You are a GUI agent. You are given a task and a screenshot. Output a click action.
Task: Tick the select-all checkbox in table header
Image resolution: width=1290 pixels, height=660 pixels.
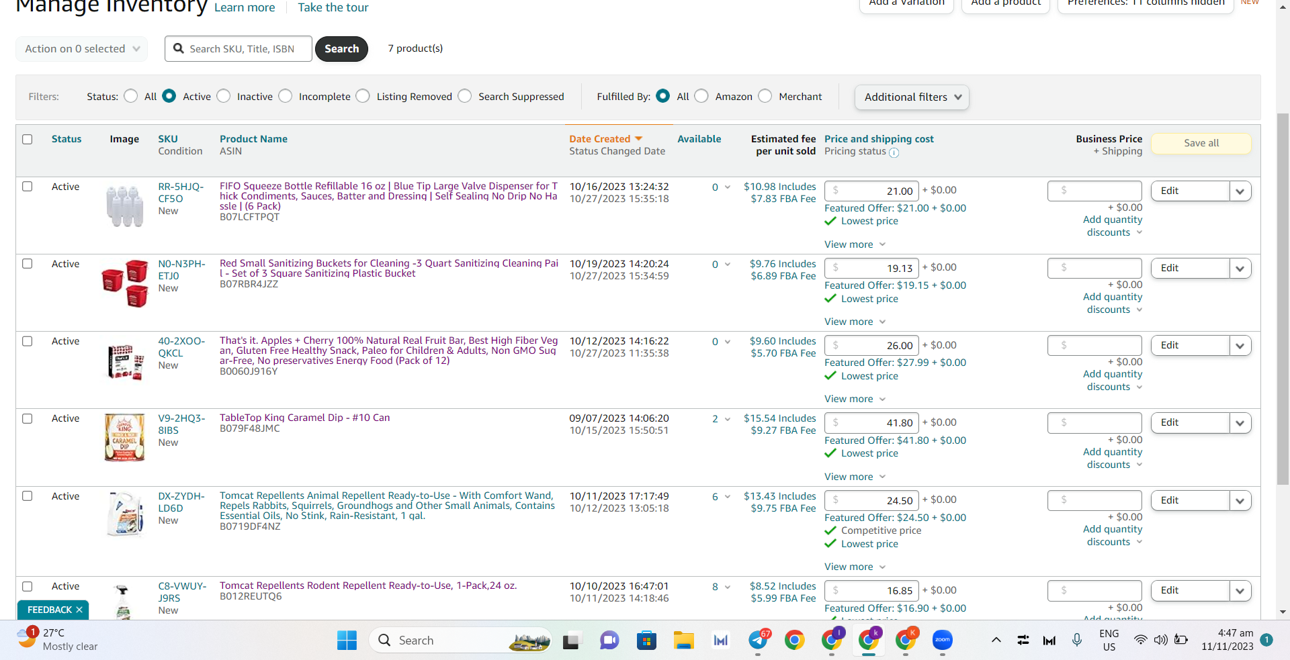(28, 139)
